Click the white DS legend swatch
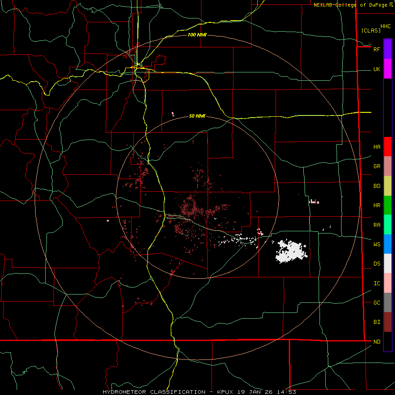This screenshot has height=395, width=395. pos(388,263)
